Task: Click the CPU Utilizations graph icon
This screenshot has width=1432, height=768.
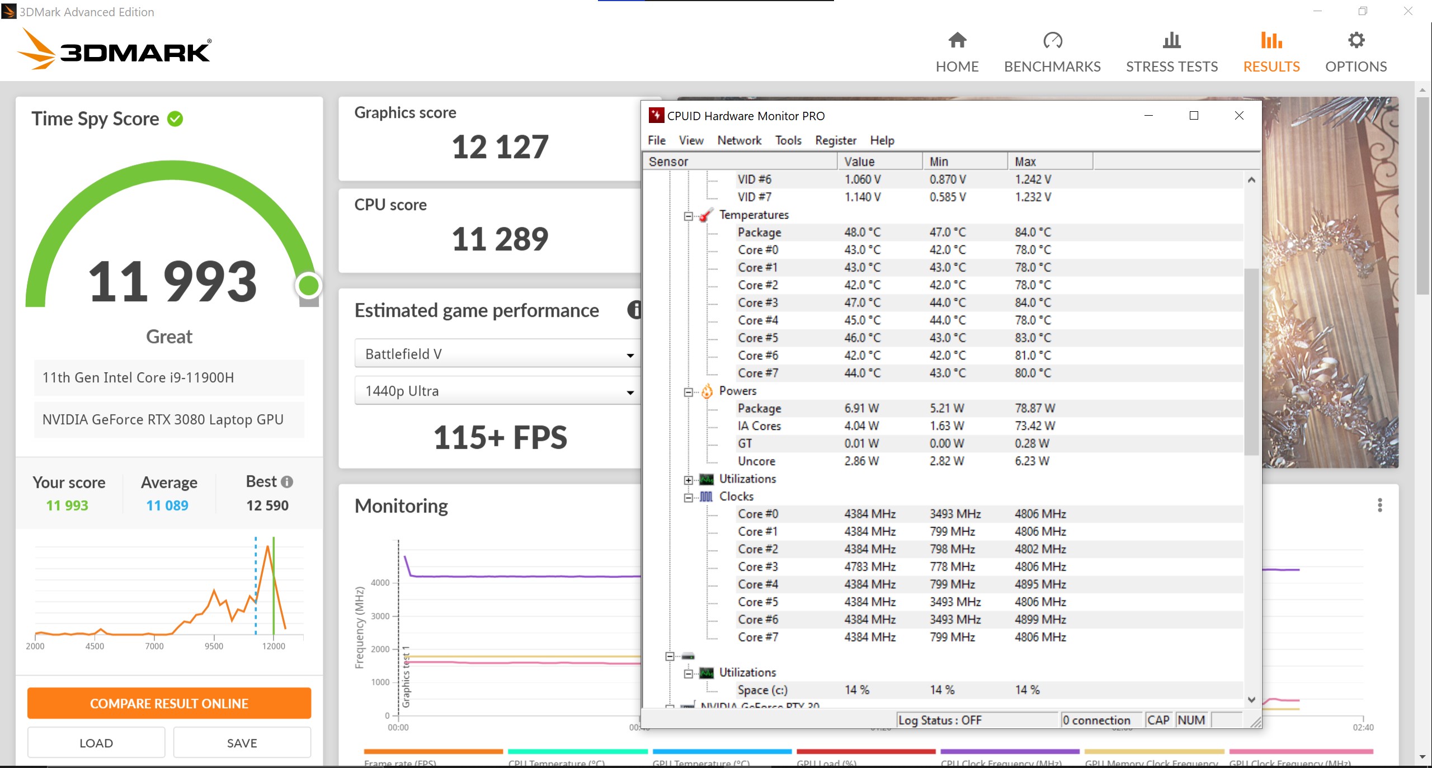Action: [706, 479]
